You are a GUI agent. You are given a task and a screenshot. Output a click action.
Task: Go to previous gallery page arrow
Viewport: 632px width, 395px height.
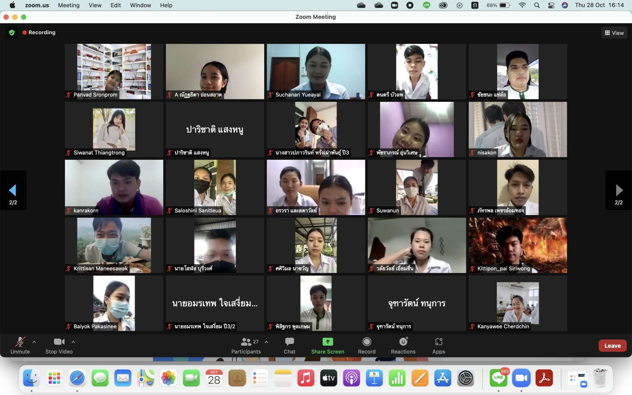click(x=13, y=190)
